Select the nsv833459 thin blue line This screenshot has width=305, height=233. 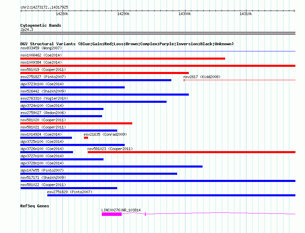coord(158,51)
